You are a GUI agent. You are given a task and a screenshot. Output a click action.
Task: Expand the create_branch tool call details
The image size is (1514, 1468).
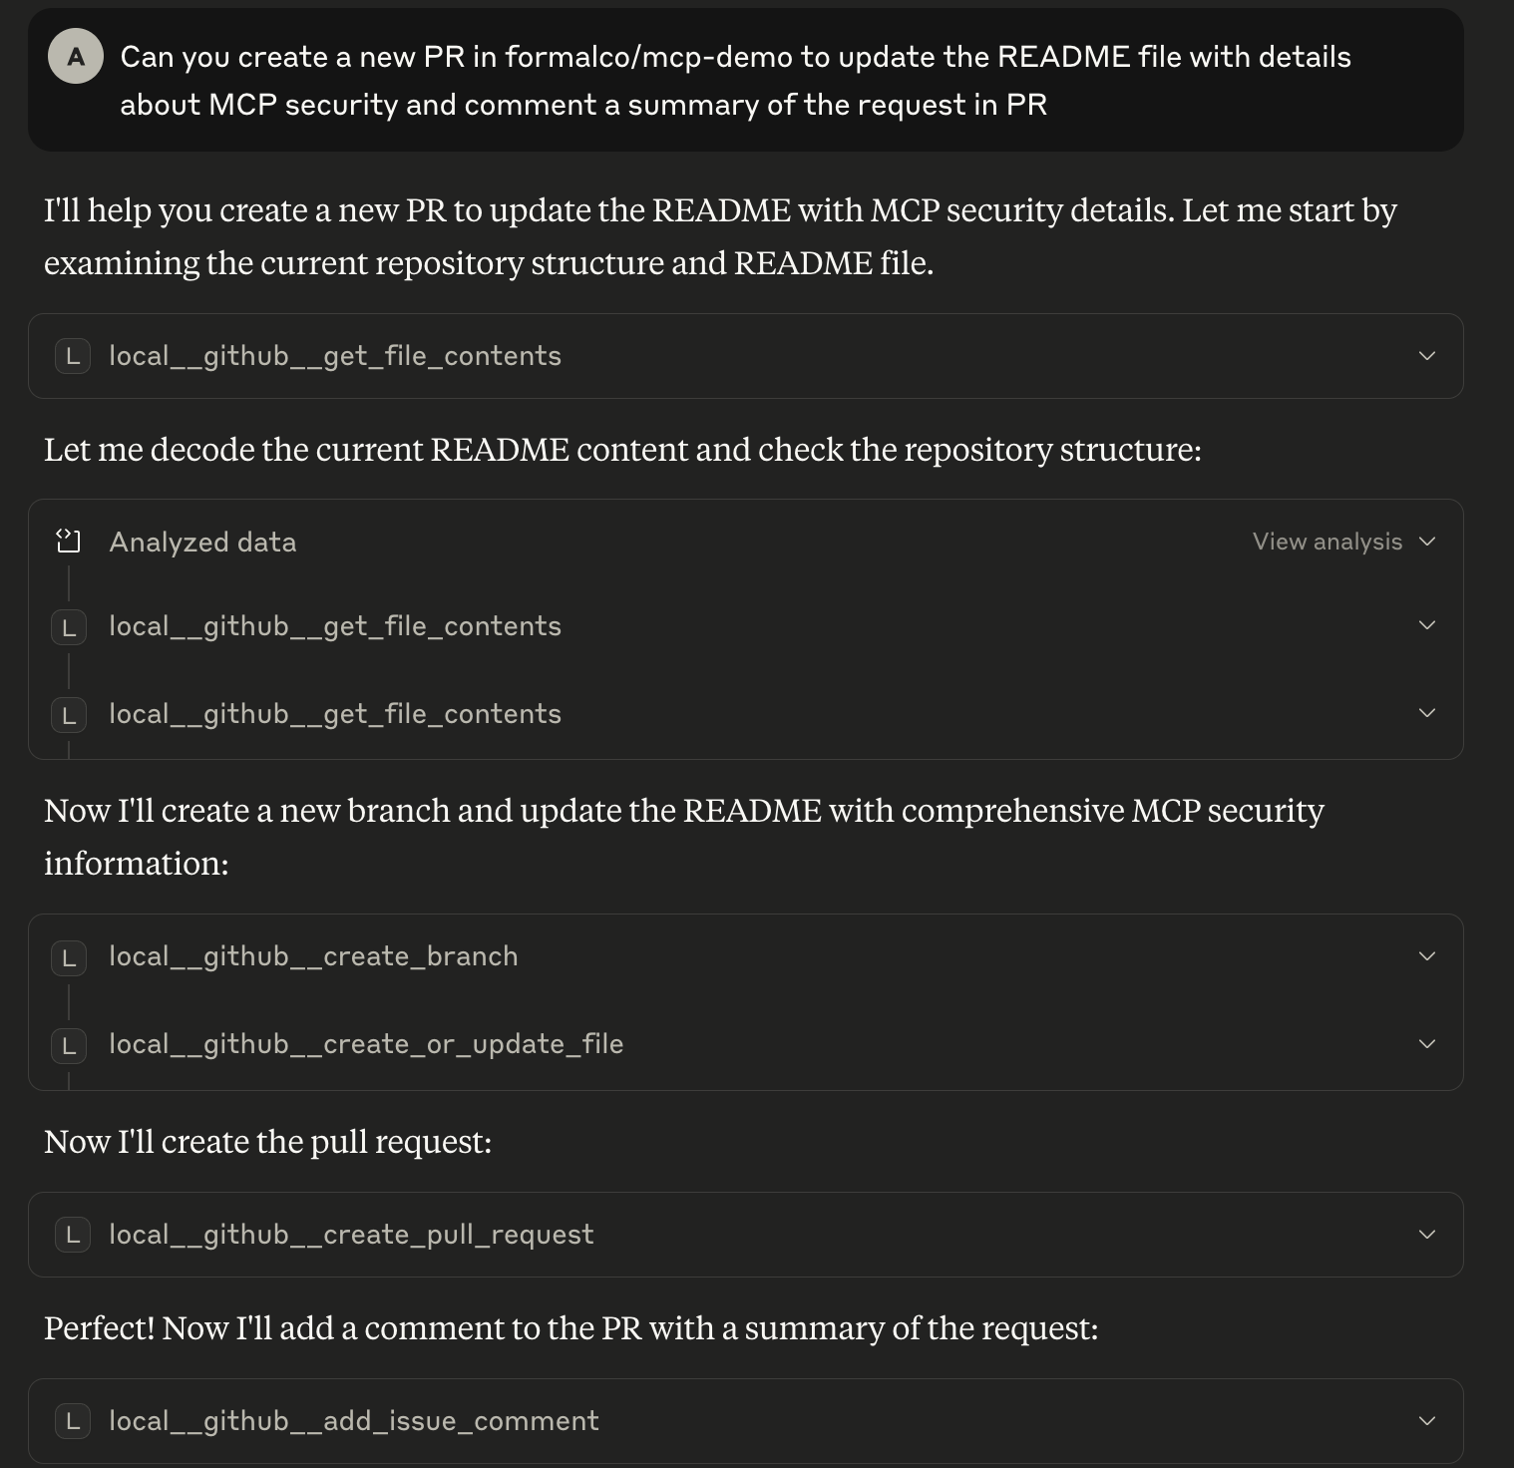1427,954
